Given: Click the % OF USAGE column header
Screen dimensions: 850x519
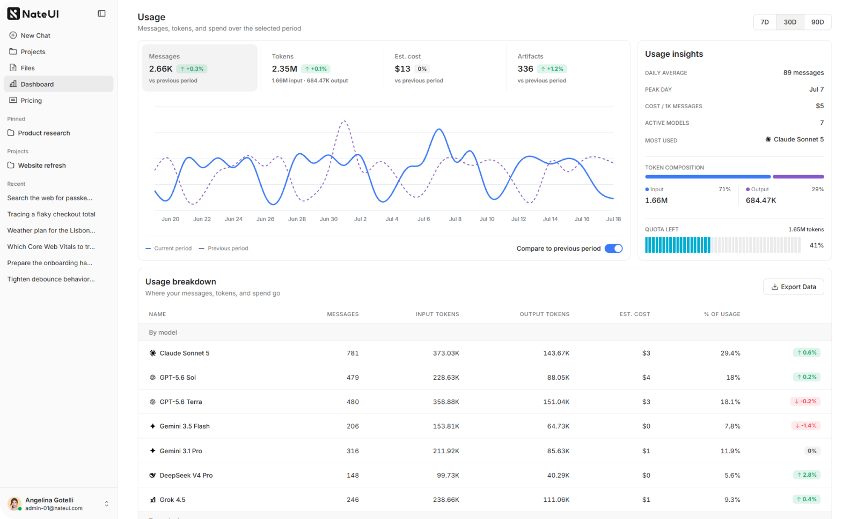Looking at the screenshot, I should [x=722, y=314].
